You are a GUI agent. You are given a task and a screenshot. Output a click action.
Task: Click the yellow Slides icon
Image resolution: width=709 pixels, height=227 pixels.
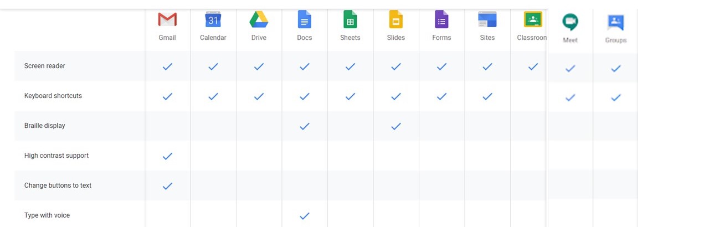pyautogui.click(x=395, y=19)
